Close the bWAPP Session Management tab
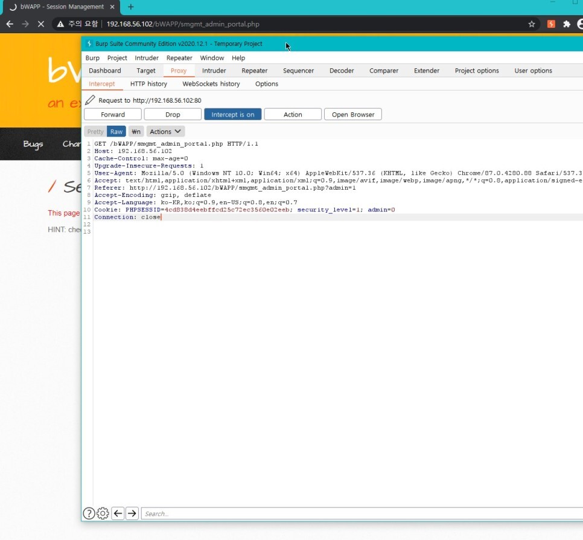This screenshot has height=540, width=583. [x=112, y=7]
